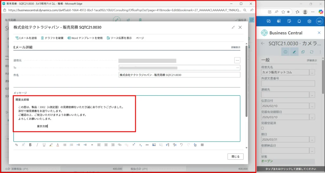Open the 送信元 ellipsis lookup button

(x=237, y=60)
